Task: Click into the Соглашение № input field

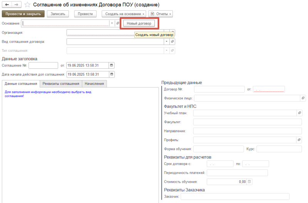Action: point(43,65)
